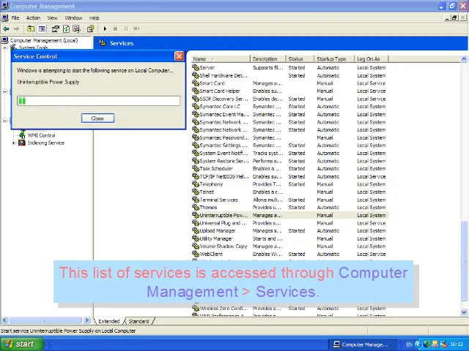469x351 pixels.
Task: Sort by the Description column header
Action: click(267, 58)
